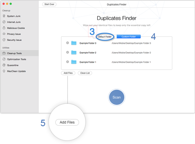Click the System Junk trash icon
The image size is (195, 144).
click(4, 16)
